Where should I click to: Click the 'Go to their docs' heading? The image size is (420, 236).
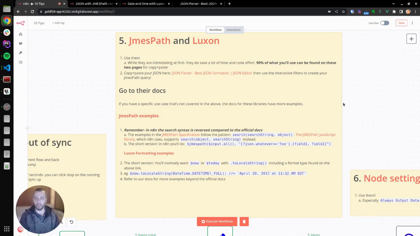point(142,91)
